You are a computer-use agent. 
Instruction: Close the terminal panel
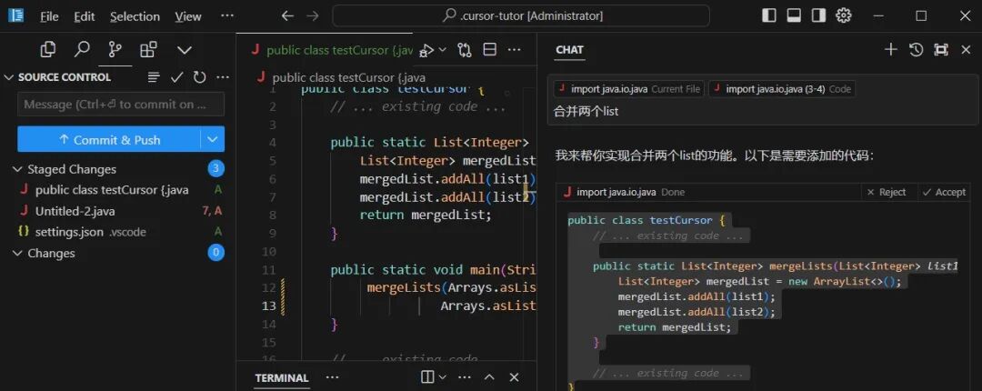click(514, 377)
